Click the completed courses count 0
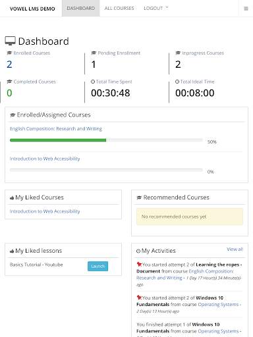Screen dimensions: 253x337 pos(9,93)
